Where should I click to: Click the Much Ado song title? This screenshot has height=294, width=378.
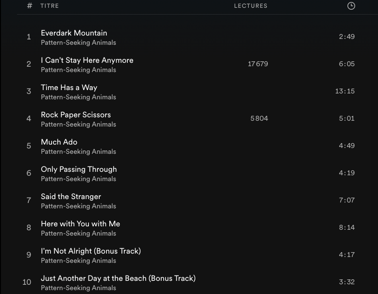(59, 142)
